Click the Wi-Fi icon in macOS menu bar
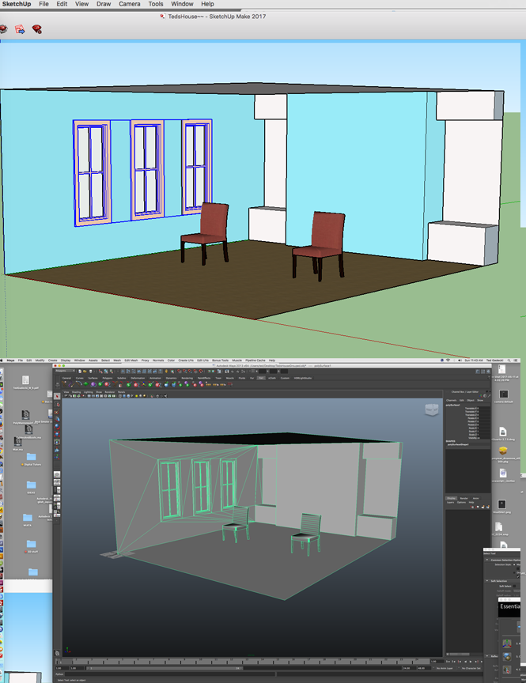This screenshot has height=683, width=526. pyautogui.click(x=448, y=360)
